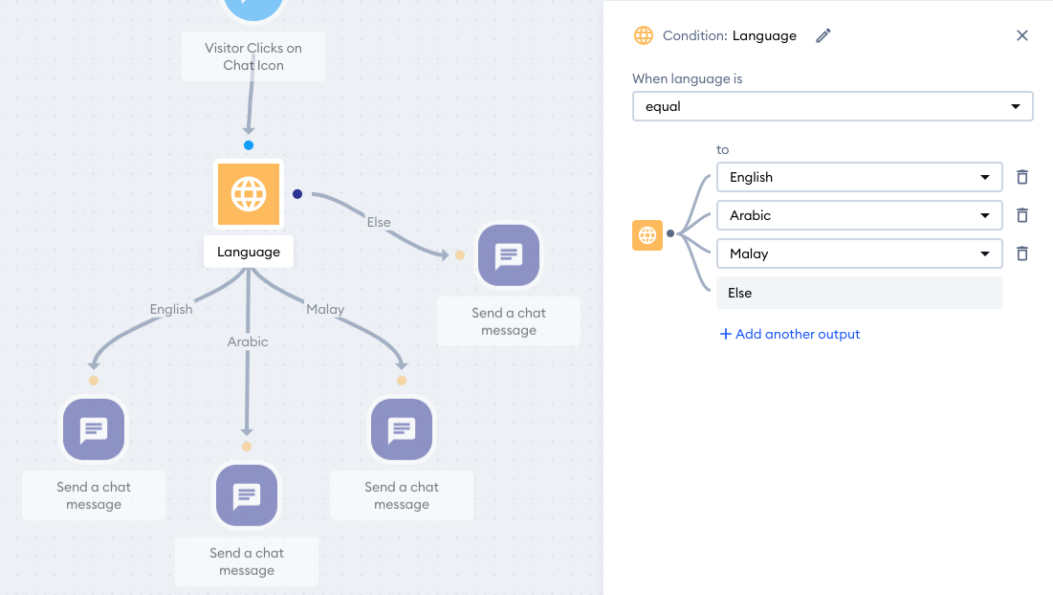Click the Arabic branch label on canvas

(247, 342)
